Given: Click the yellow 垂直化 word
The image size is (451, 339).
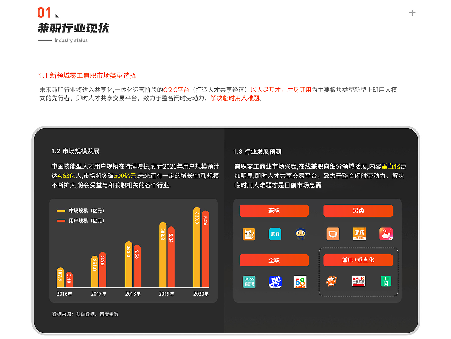Looking at the screenshot, I should [391, 167].
